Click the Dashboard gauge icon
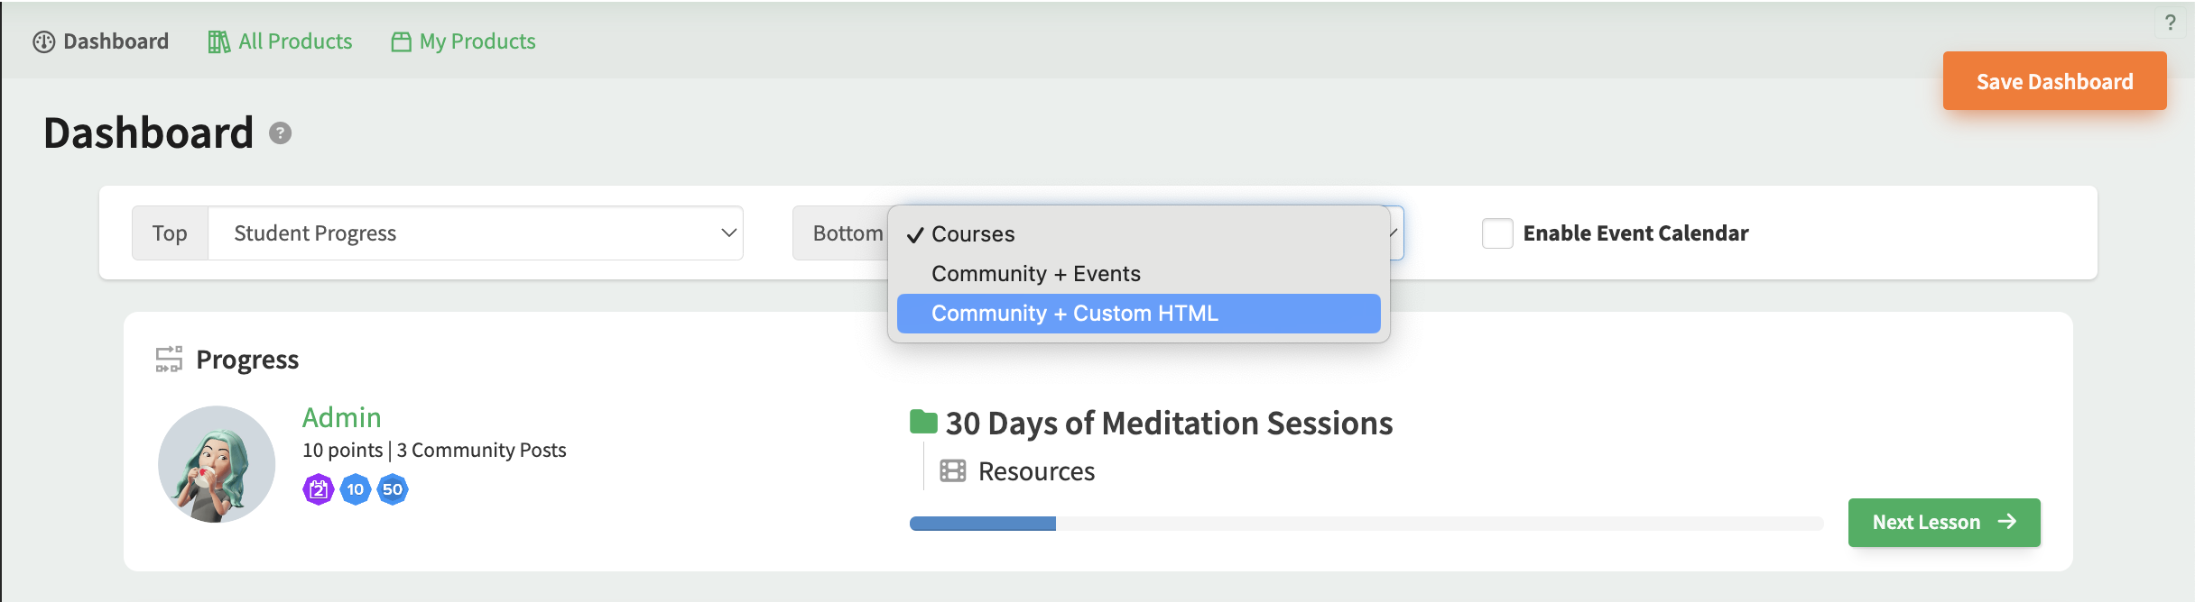This screenshot has height=602, width=2195. (x=43, y=41)
